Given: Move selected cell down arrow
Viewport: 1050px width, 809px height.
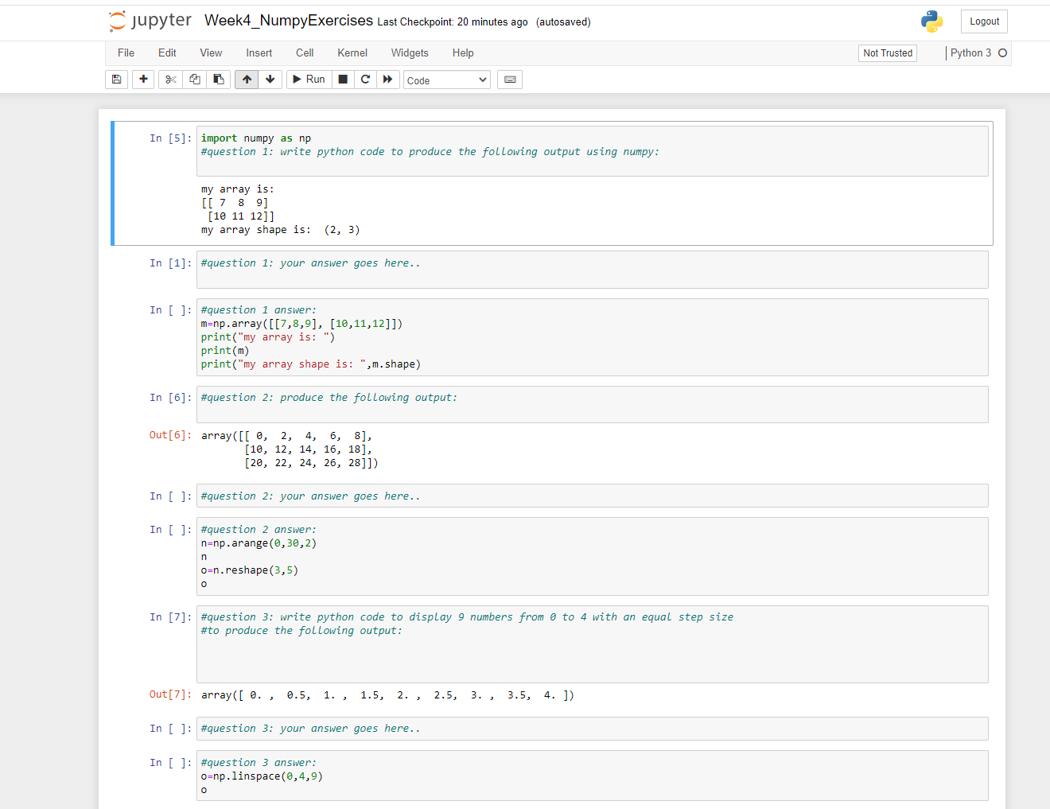Looking at the screenshot, I should coord(270,80).
